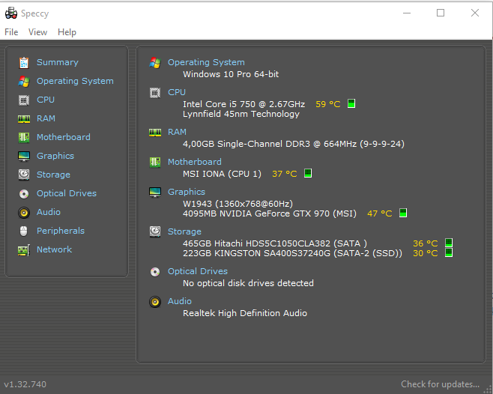Open Audio section from sidebar

(49, 212)
